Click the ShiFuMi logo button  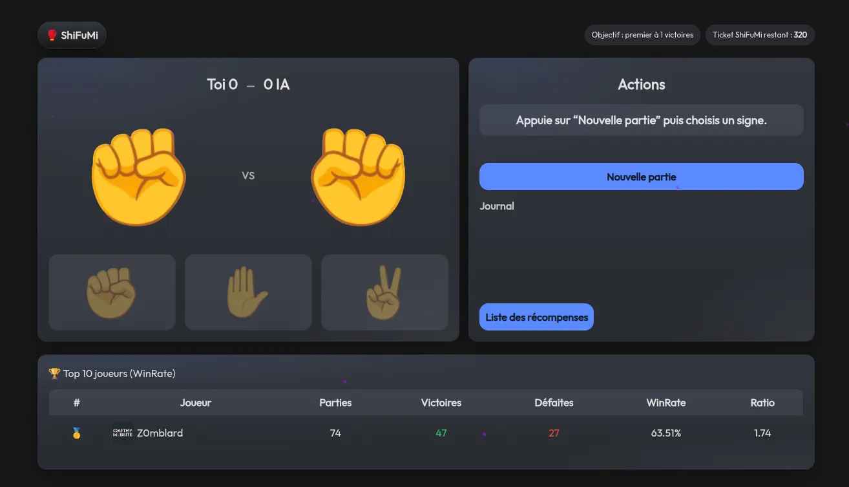pyautogui.click(x=72, y=36)
